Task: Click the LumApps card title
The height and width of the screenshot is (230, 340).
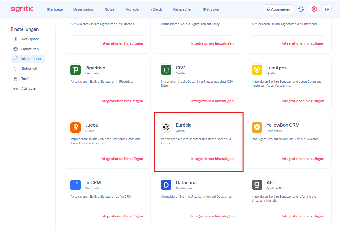Action: [276, 68]
